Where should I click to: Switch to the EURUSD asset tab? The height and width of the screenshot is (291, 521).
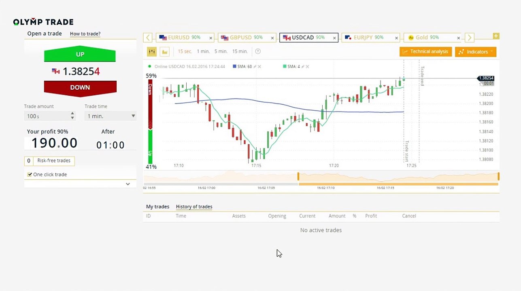pyautogui.click(x=184, y=38)
